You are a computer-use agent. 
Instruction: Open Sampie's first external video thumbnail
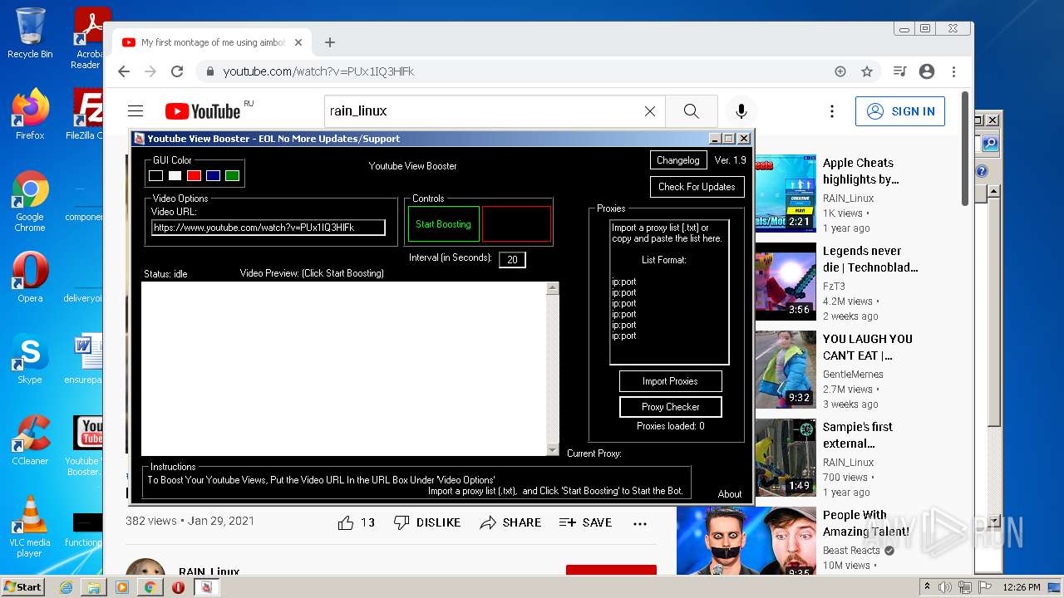point(786,458)
